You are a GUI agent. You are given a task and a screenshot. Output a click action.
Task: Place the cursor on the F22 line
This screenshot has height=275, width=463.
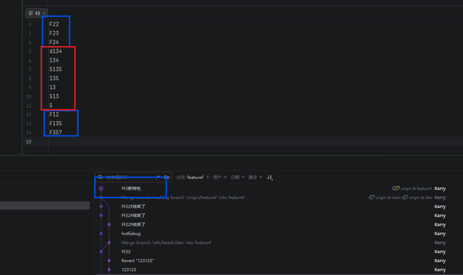(54, 24)
